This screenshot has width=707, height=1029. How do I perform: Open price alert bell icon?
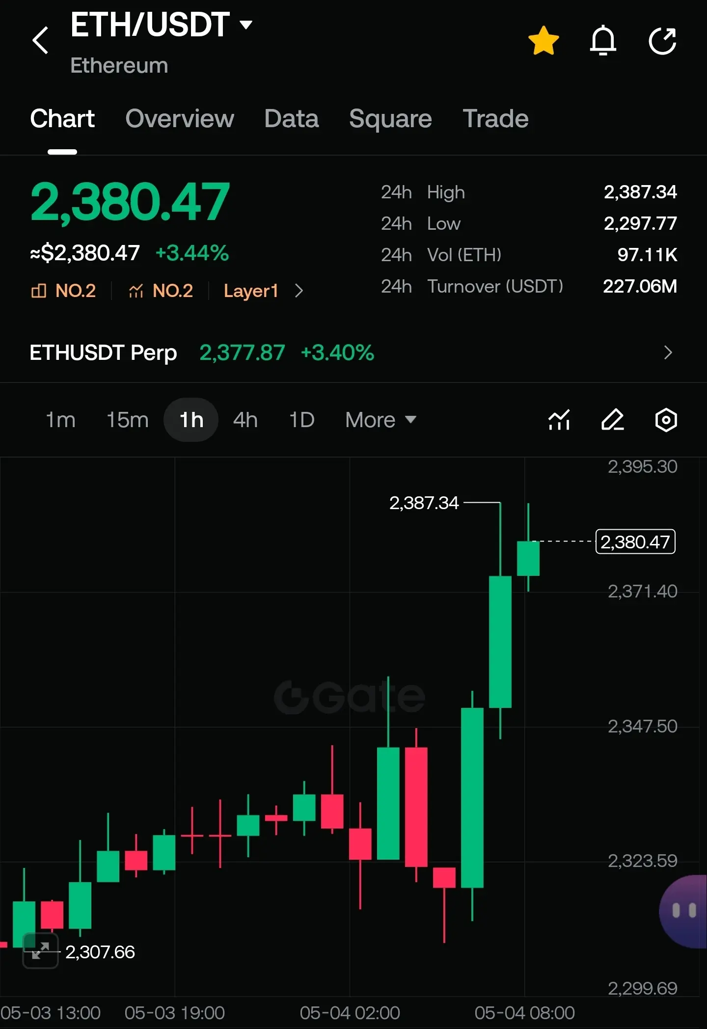coord(603,40)
